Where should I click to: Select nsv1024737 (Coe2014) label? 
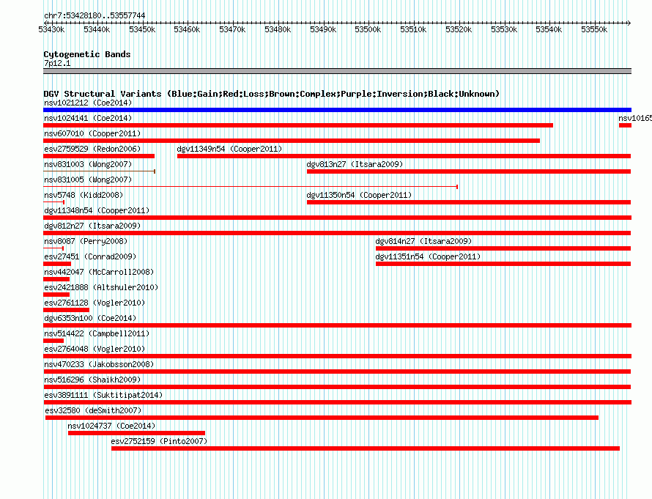[111, 426]
